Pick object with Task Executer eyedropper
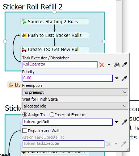Screen dimensions: 139x156 point(124,64)
